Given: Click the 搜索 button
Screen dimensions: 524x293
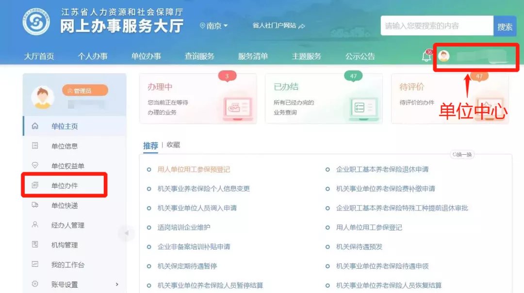Looking at the screenshot, I should [x=505, y=26].
